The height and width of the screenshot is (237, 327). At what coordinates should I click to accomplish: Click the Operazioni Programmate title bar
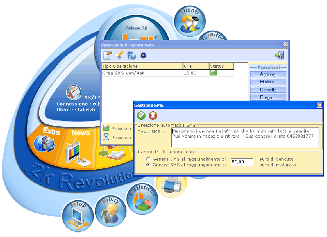(194, 45)
